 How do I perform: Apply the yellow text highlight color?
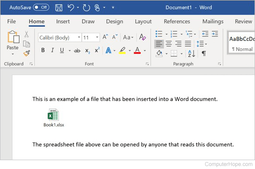[x=122, y=51]
